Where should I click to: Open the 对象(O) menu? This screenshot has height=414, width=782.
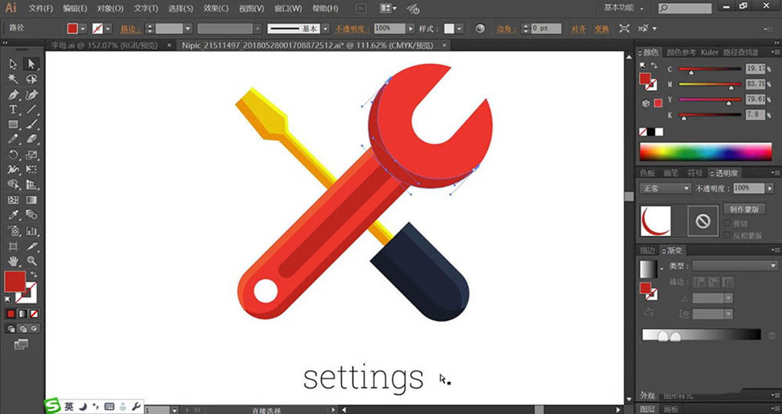109,8
